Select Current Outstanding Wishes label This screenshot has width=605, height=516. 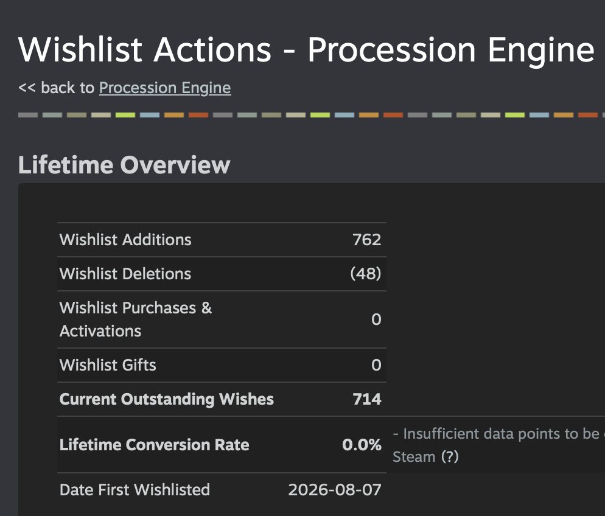[167, 399]
